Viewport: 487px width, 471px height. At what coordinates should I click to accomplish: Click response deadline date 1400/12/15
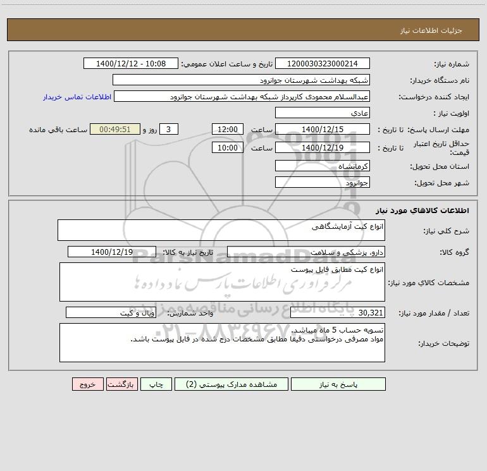click(323, 129)
